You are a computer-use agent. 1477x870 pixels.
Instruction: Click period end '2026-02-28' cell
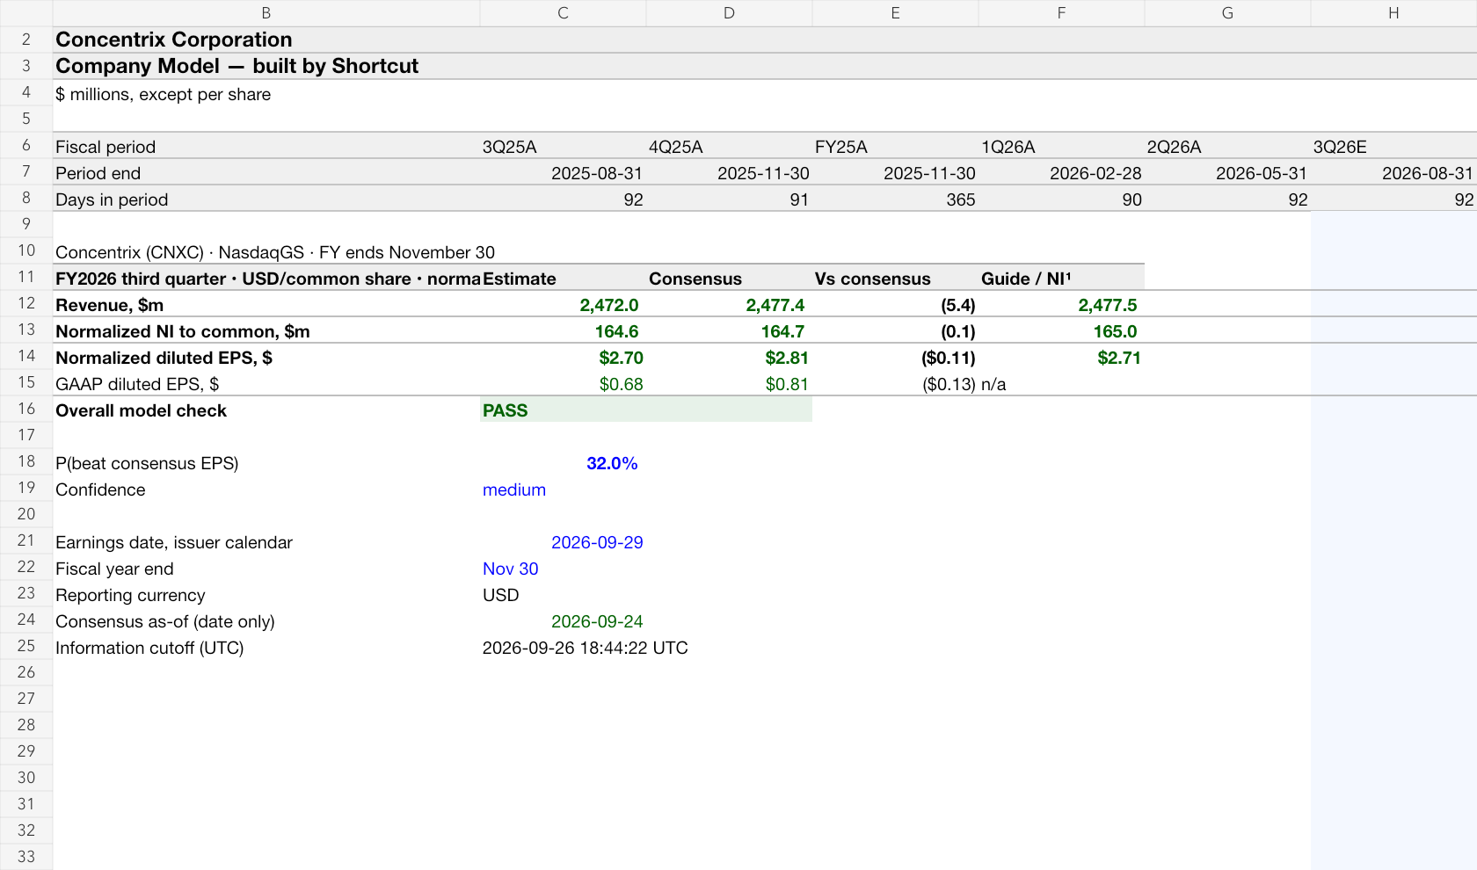(1061, 172)
